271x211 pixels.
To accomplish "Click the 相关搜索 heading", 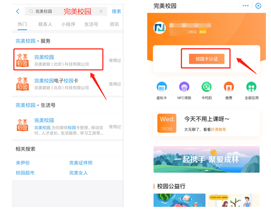I will [x=25, y=149].
